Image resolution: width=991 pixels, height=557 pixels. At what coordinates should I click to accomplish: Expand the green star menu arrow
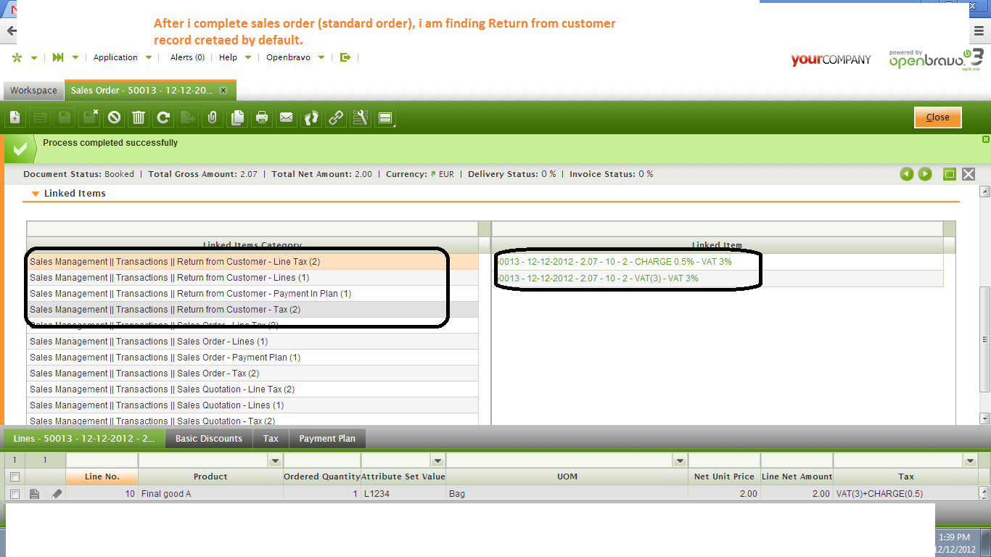[34, 57]
